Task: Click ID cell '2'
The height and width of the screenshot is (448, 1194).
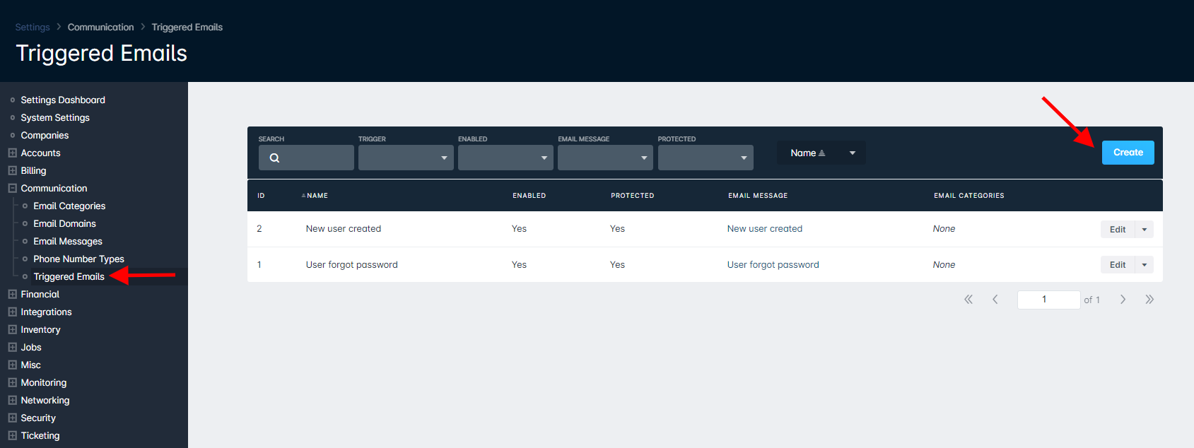Action: pyautogui.click(x=259, y=229)
